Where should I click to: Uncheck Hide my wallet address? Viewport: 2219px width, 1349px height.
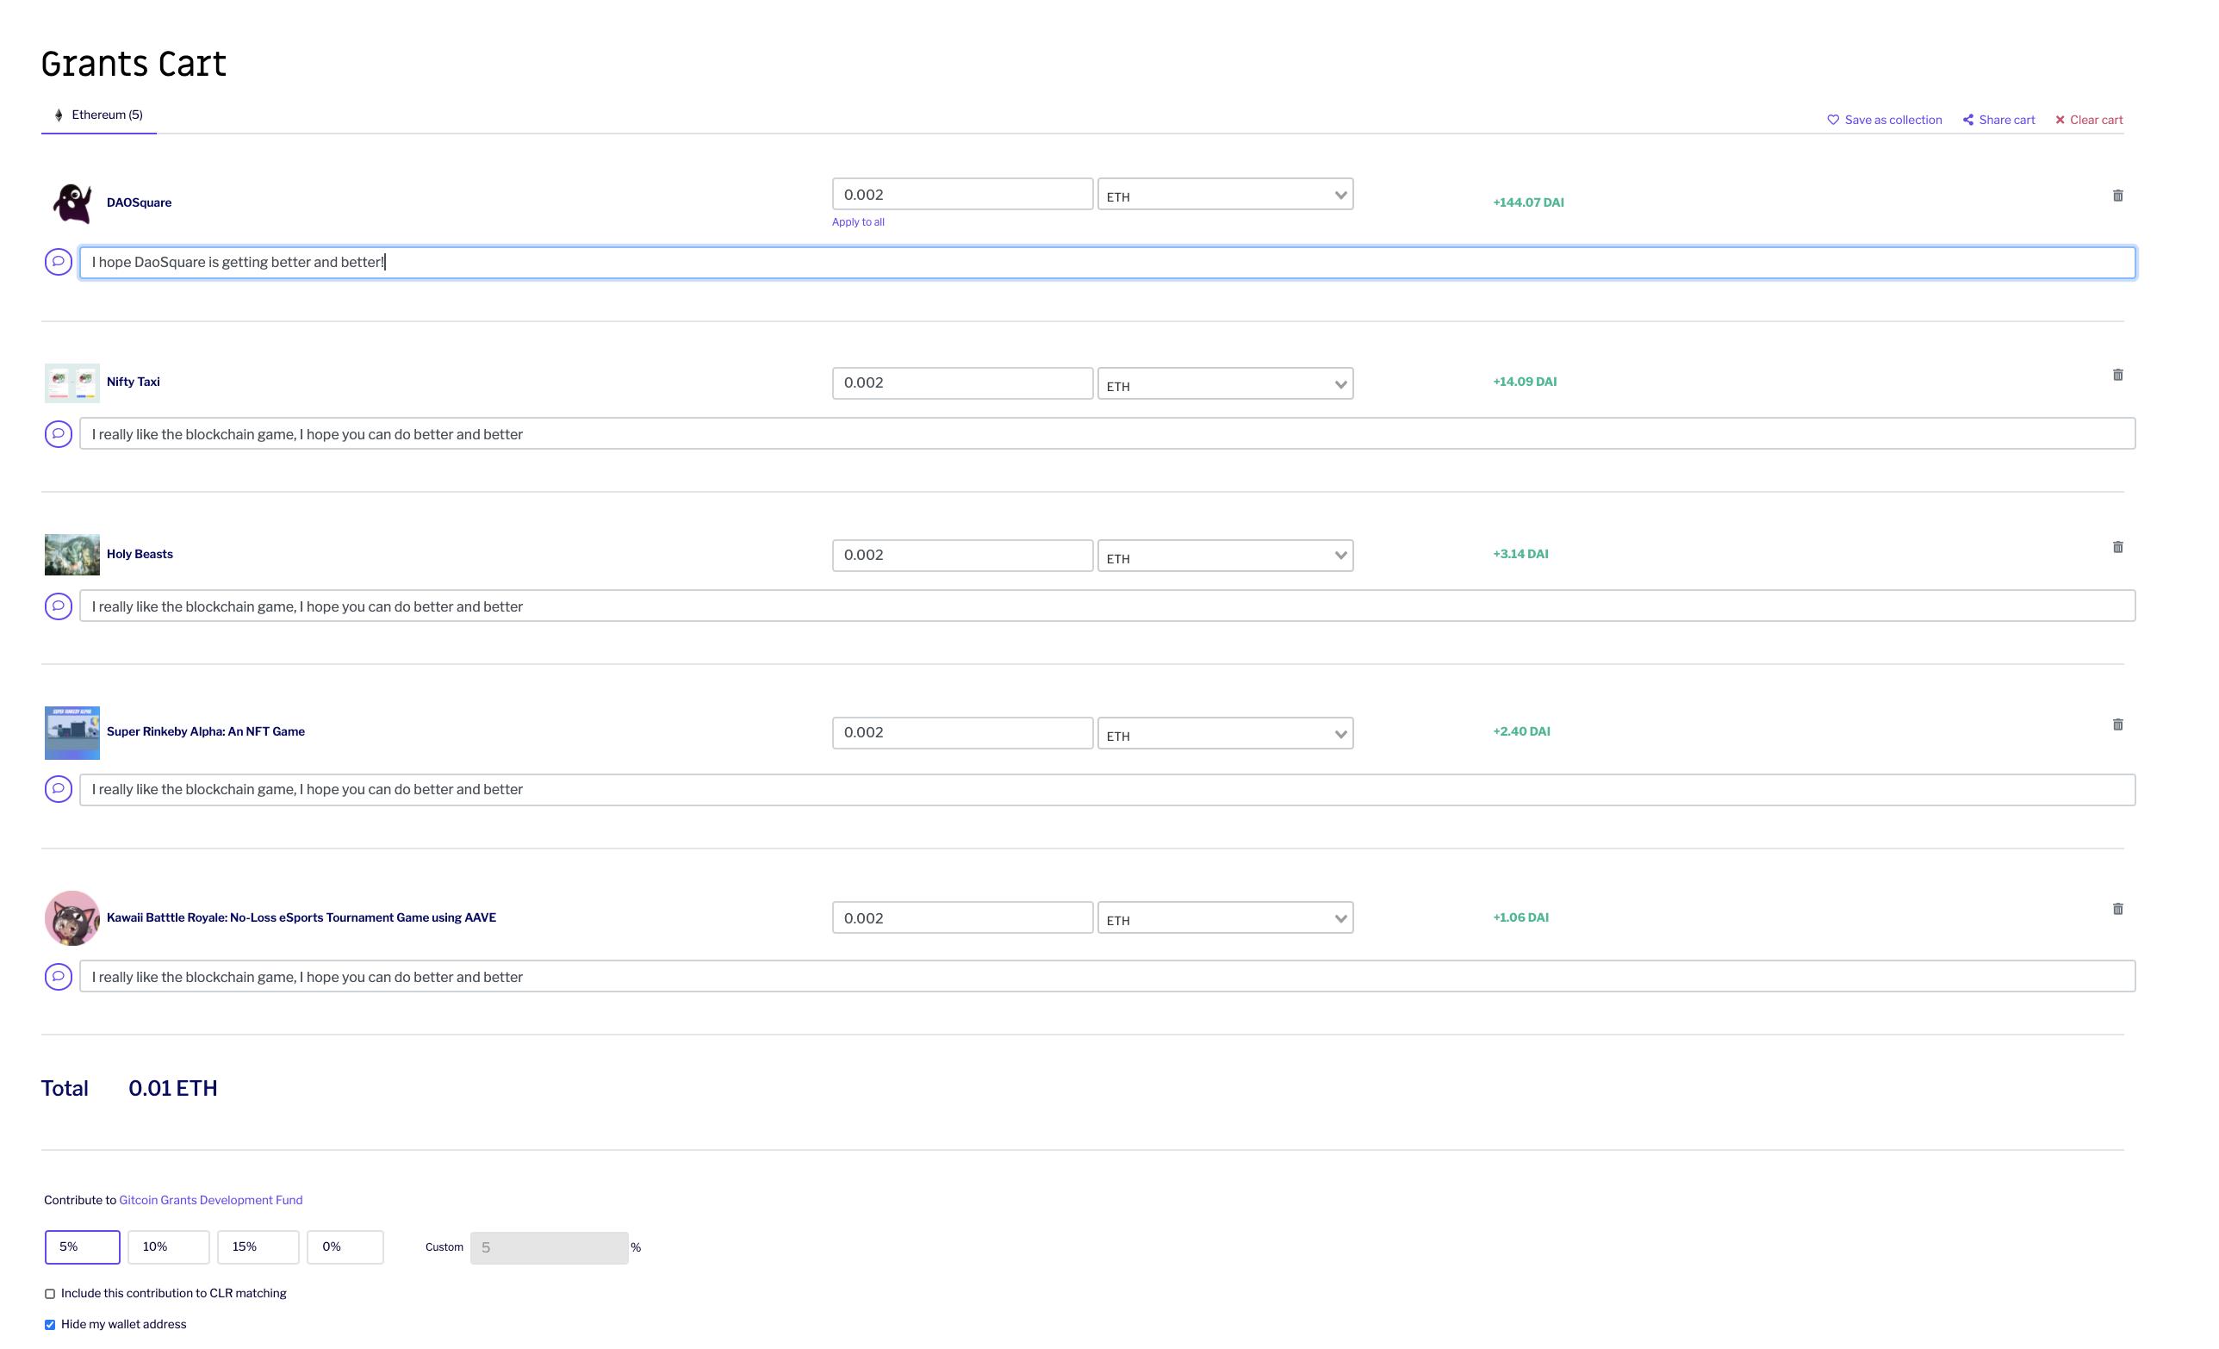tap(51, 1325)
